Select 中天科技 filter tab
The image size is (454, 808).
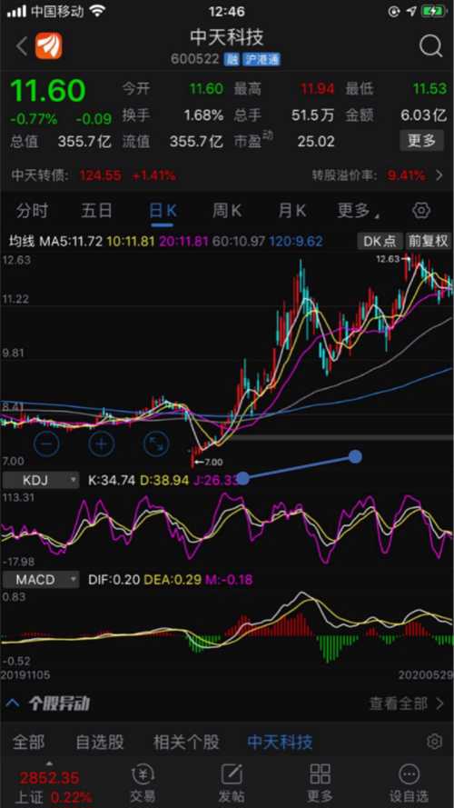[x=280, y=743]
